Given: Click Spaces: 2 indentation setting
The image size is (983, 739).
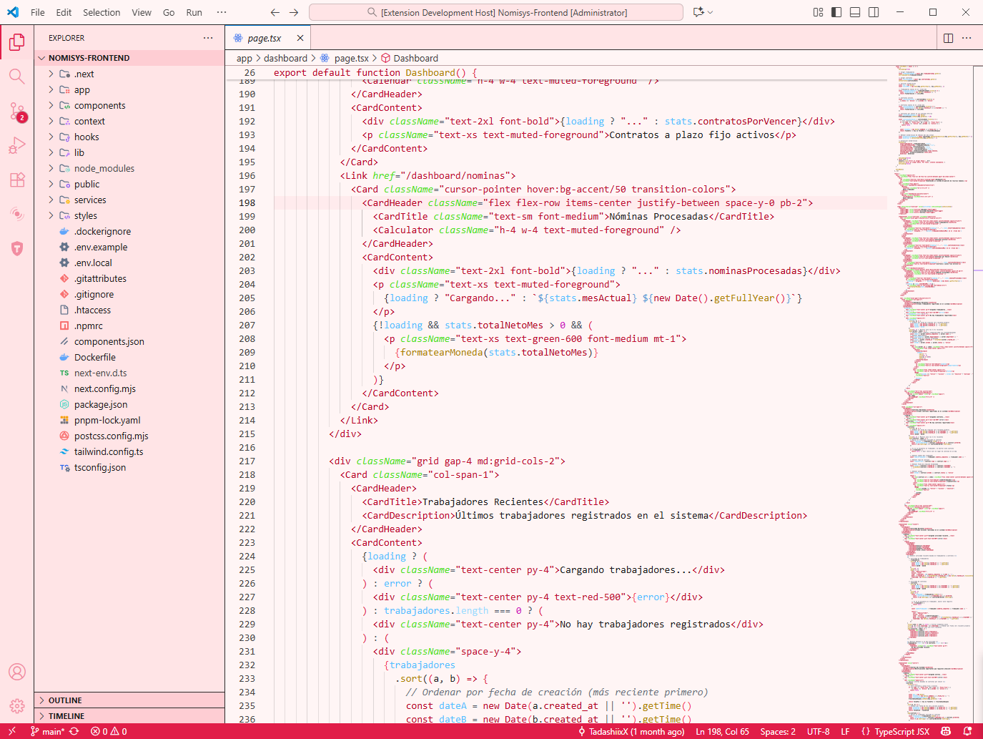Looking at the screenshot, I should 778,731.
